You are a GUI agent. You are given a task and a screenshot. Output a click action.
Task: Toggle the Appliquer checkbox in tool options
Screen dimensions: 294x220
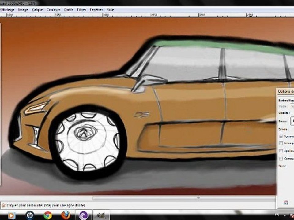click(x=281, y=151)
